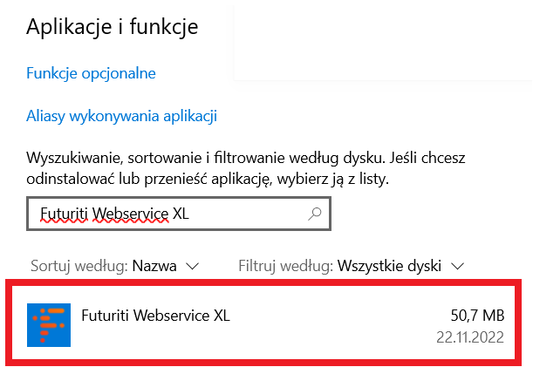Click the magnifier icon in the search box
The height and width of the screenshot is (367, 533).
[316, 214]
